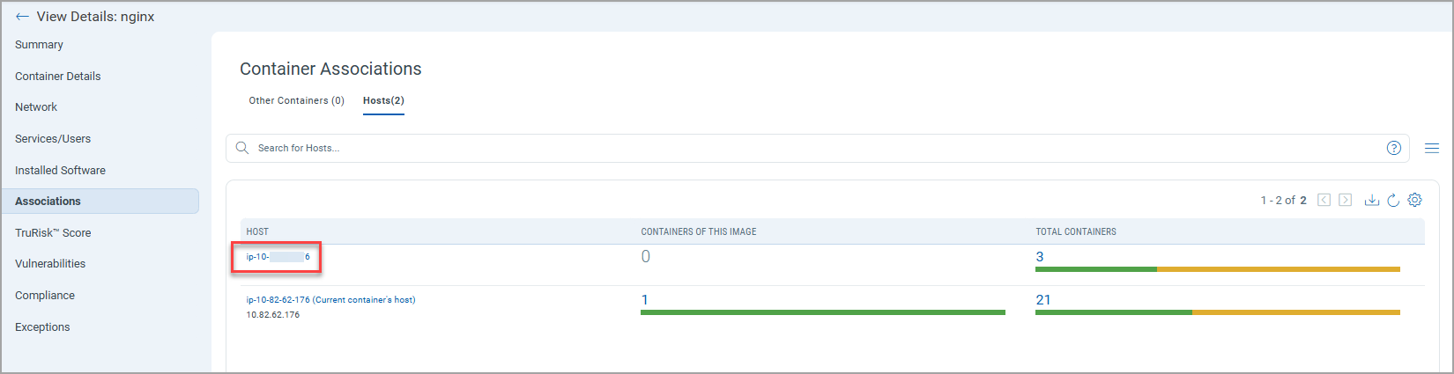Click total containers count 3
Viewport: 1454px width, 374px height.
click(1040, 257)
